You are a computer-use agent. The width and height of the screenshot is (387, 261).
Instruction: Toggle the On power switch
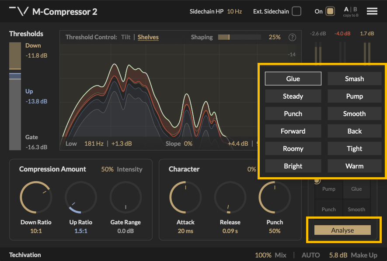[x=330, y=11]
